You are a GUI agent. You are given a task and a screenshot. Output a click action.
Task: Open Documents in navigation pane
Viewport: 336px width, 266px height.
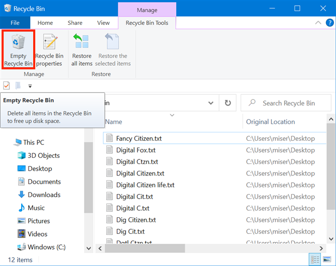39,182
